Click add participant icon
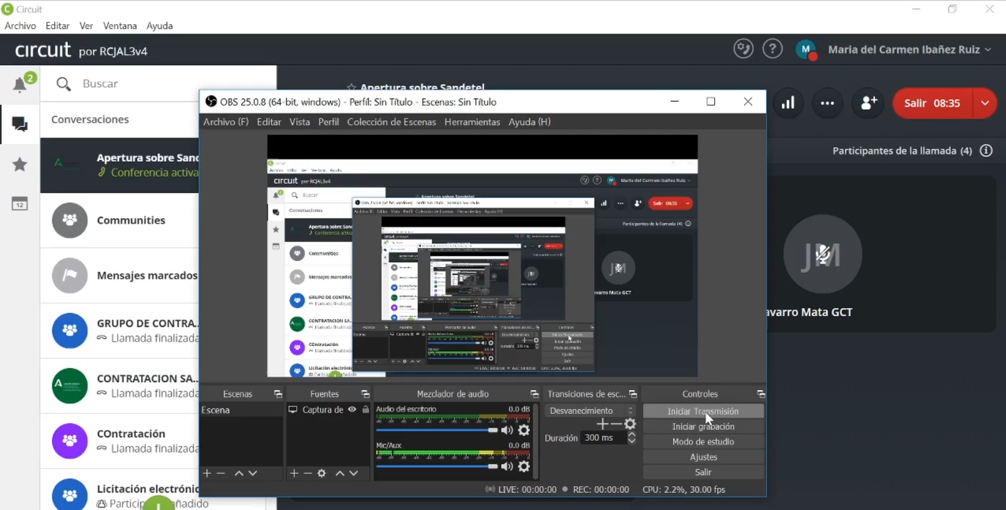 (868, 103)
